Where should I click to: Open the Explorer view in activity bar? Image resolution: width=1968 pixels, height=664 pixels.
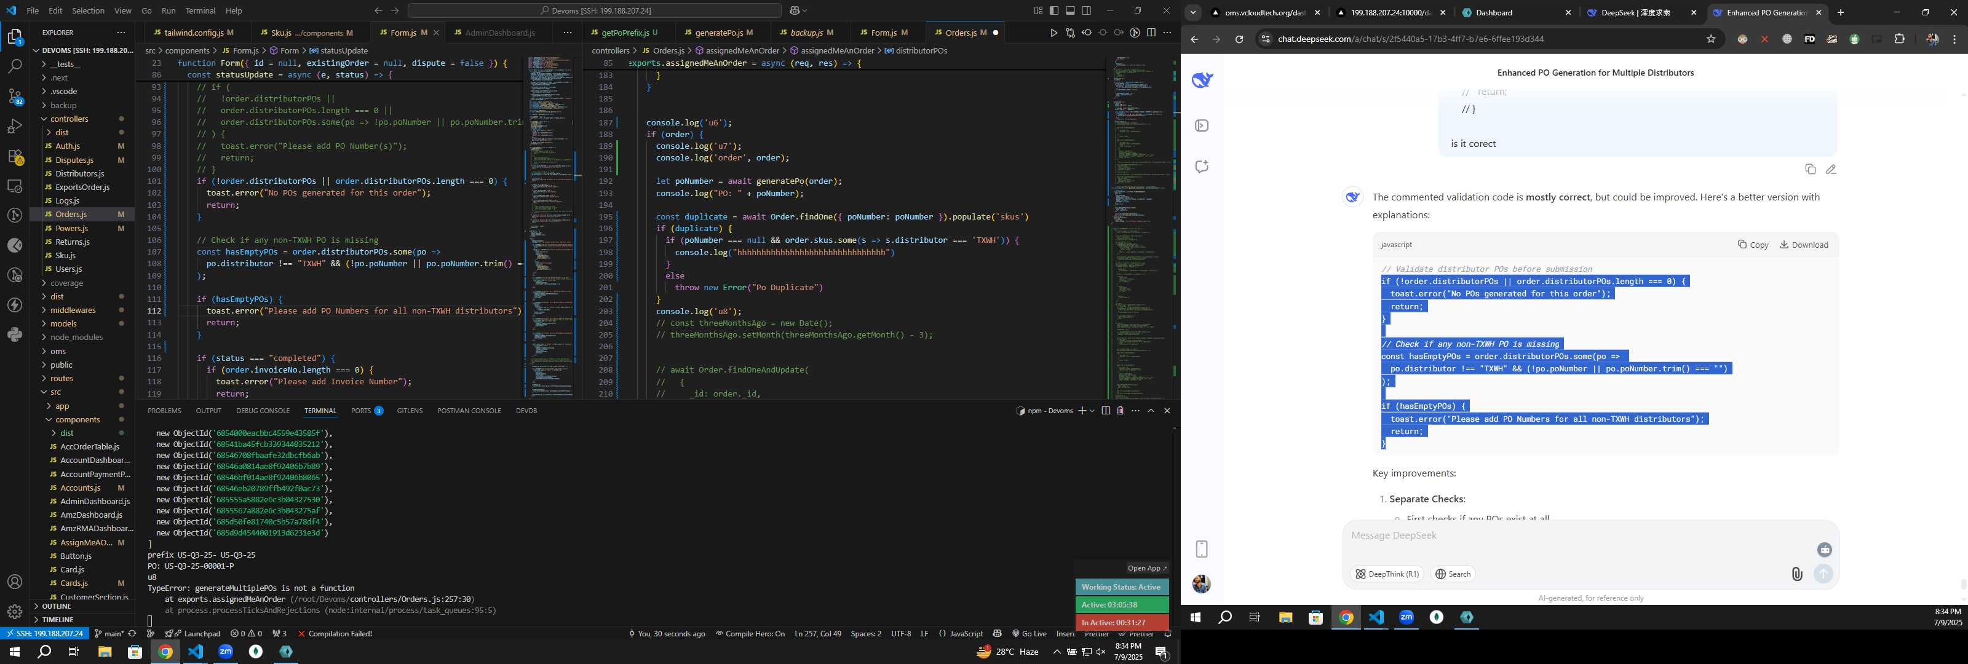(15, 37)
